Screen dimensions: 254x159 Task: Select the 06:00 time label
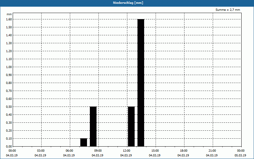69,151
